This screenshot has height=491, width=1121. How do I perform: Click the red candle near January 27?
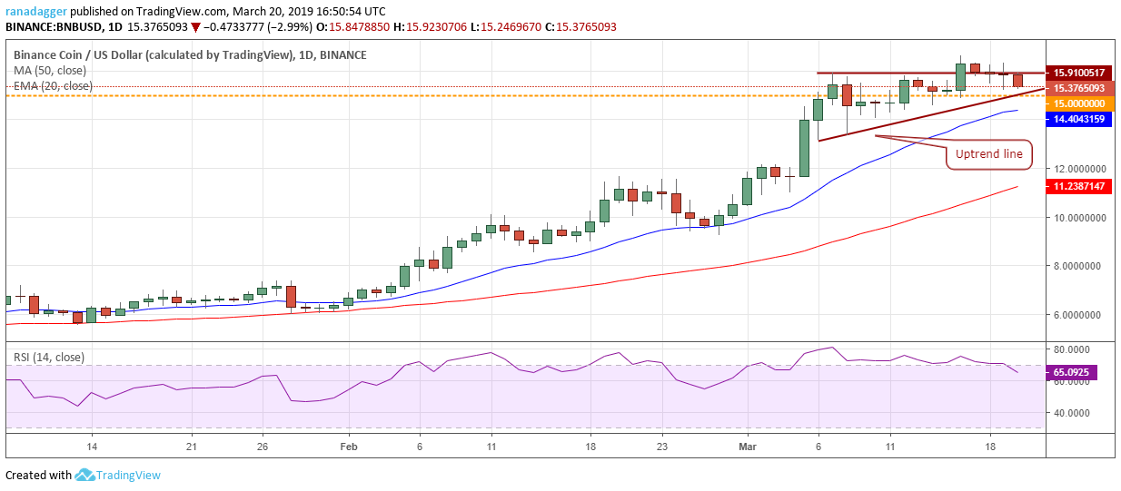click(x=291, y=296)
